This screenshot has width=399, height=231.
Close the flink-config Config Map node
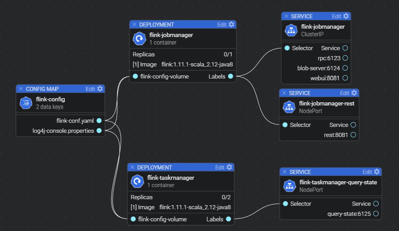pyautogui.click(x=21, y=89)
